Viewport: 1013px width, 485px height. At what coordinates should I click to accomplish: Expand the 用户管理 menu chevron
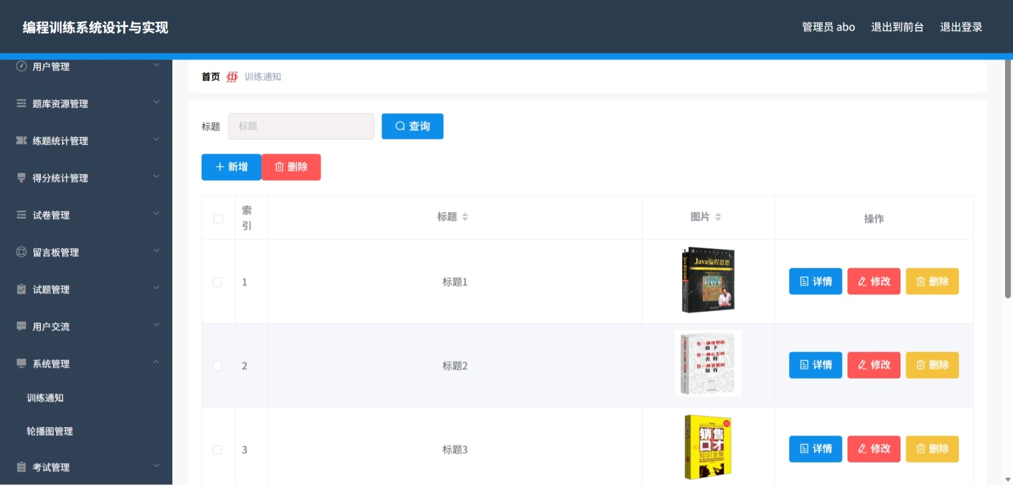click(156, 65)
